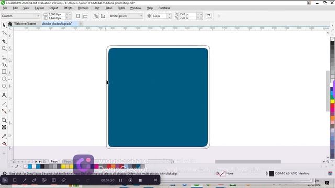Select the Text tool
The width and height of the screenshot is (335, 188).
pyautogui.click(x=4, y=95)
